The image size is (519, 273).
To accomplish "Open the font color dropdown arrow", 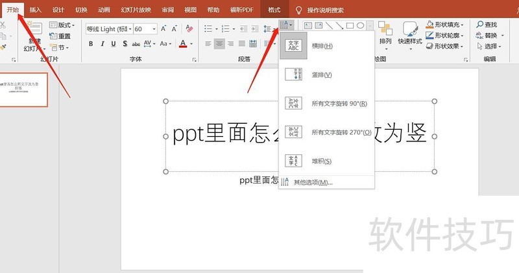I will [x=191, y=43].
